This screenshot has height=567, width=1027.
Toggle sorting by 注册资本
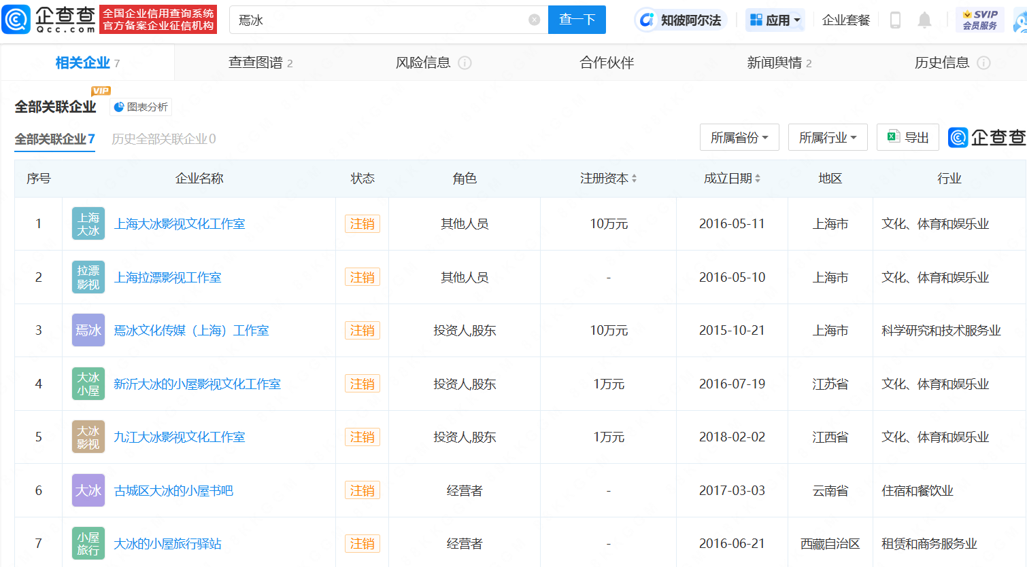[x=635, y=178]
